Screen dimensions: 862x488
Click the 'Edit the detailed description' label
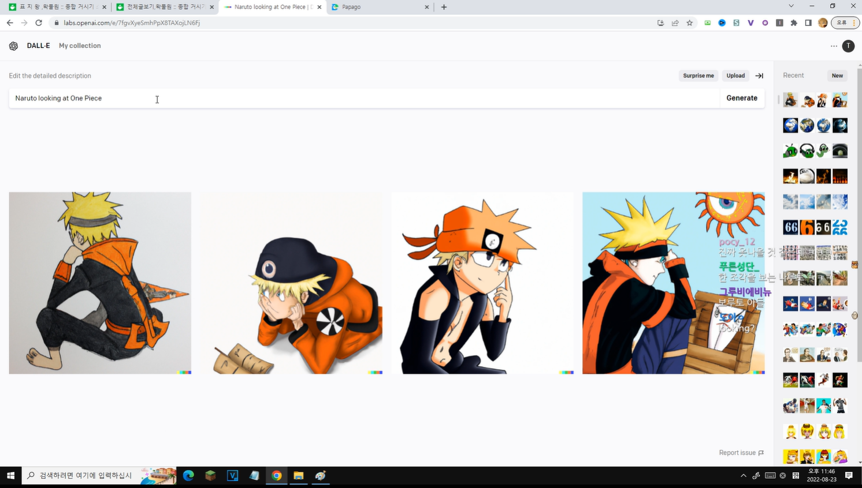(50, 76)
